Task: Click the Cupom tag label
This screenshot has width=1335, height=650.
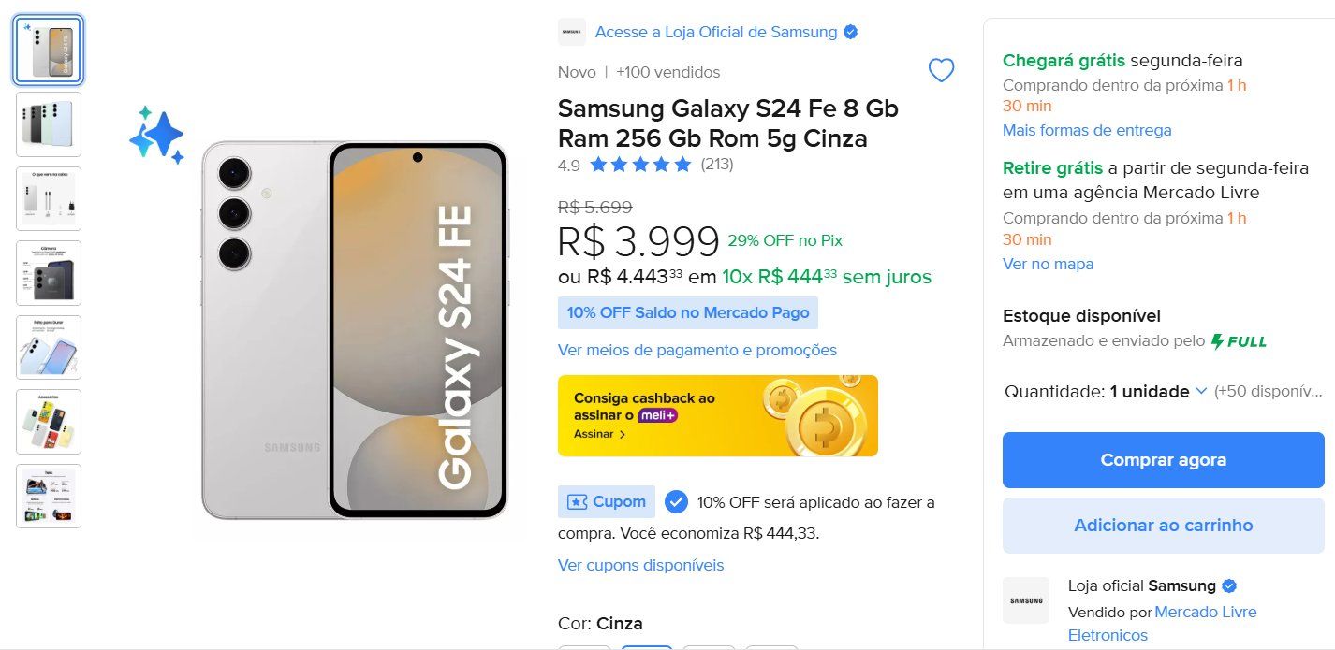Action: [x=606, y=502]
